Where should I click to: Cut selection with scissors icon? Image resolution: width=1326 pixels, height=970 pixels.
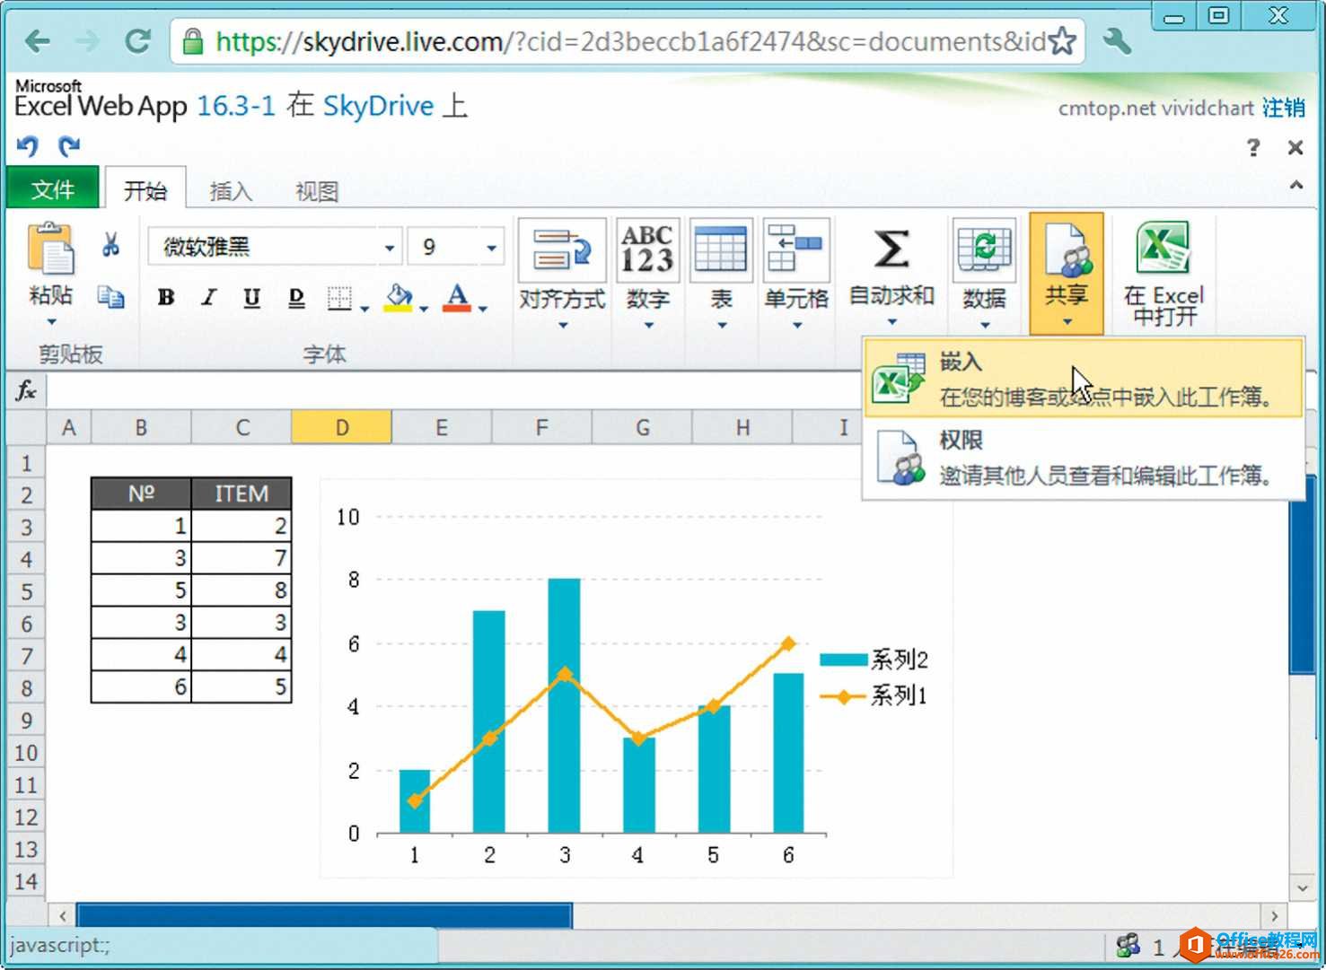click(110, 243)
